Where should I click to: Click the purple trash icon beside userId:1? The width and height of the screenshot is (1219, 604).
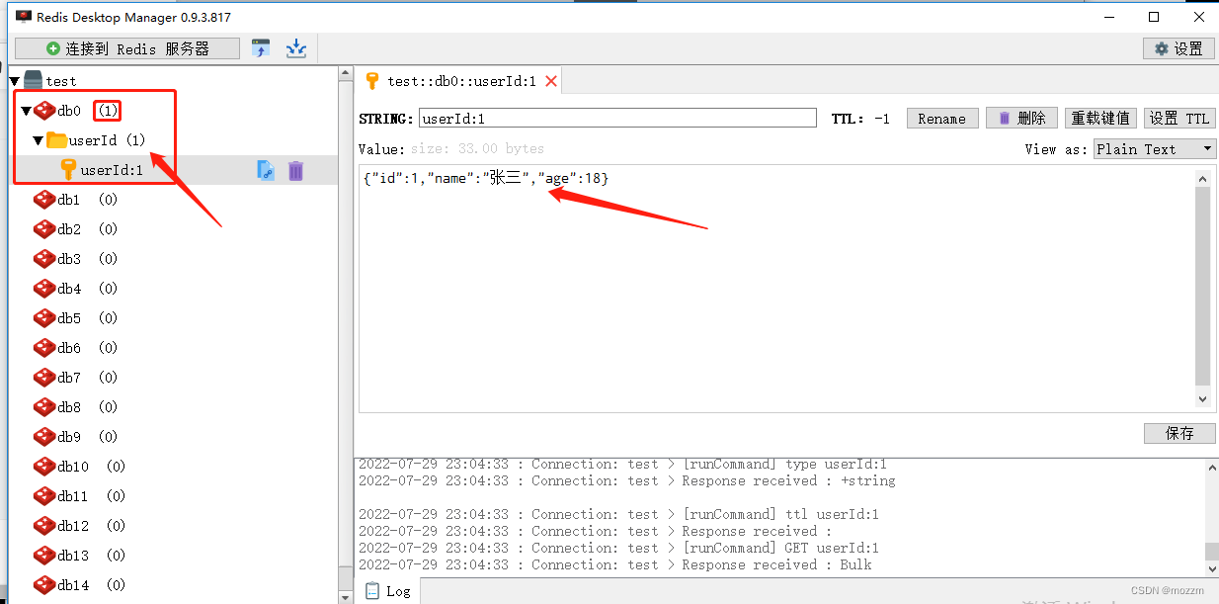[295, 170]
